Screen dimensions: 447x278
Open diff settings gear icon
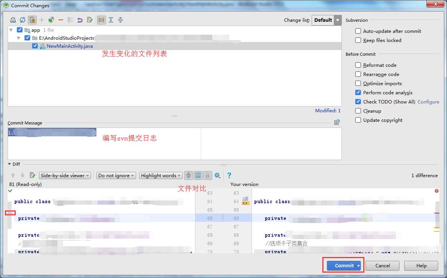click(x=217, y=175)
